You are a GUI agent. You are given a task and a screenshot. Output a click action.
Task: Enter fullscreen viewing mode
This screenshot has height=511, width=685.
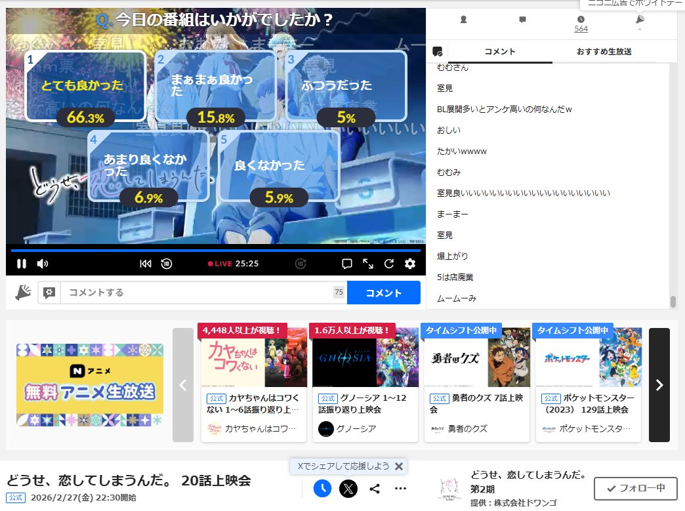coord(369,264)
